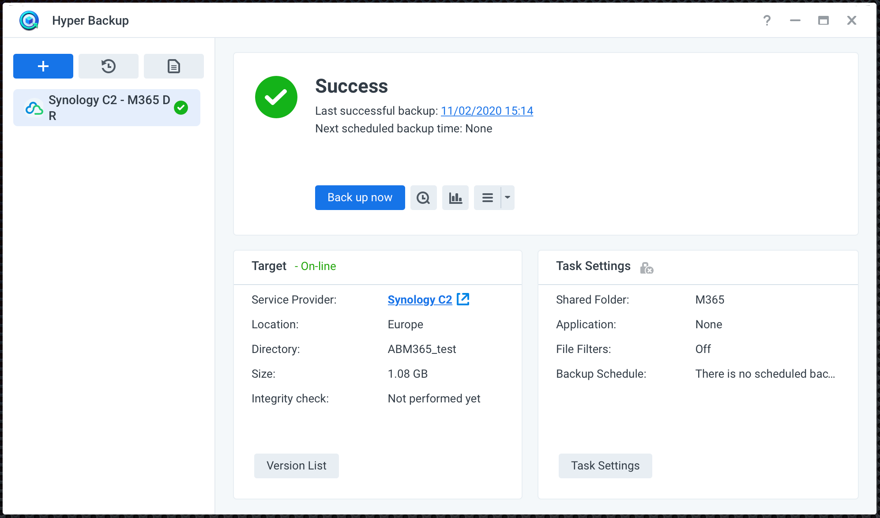Click the Application None value

pyautogui.click(x=709, y=324)
